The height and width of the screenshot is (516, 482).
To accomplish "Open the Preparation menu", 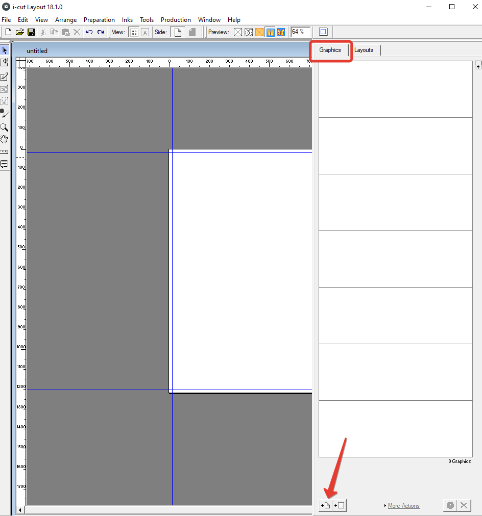I will tap(99, 20).
